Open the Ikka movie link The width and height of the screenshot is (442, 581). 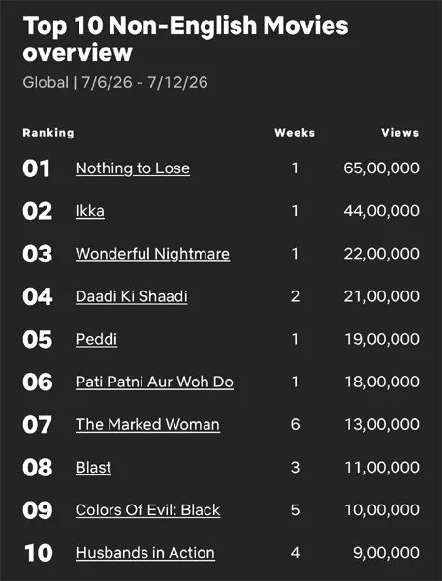[90, 211]
